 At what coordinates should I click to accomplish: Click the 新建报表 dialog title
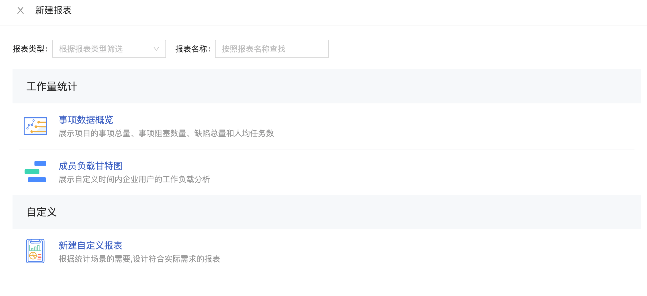[x=53, y=11]
